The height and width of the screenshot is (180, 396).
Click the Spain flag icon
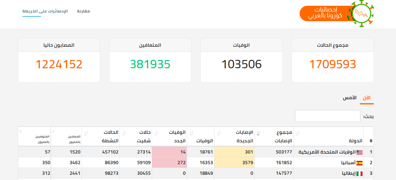(360, 163)
